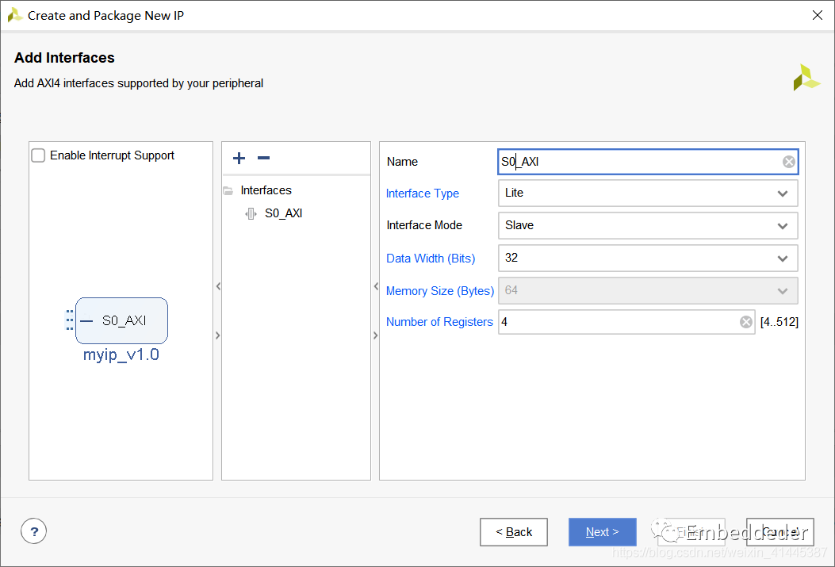Viewport: 835px width, 567px height.
Task: Click the Next button
Action: [x=602, y=532]
